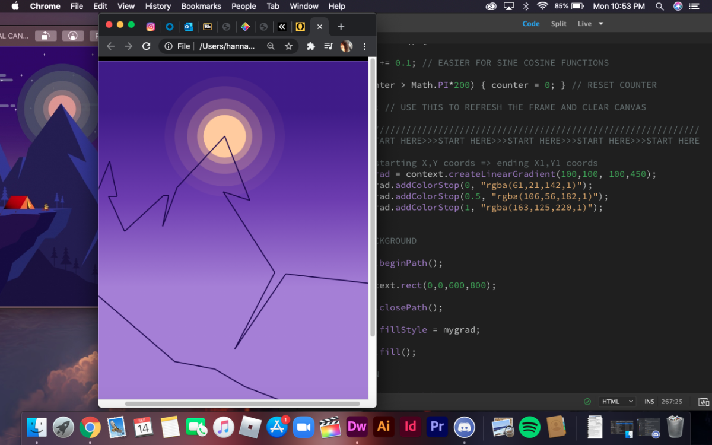Open the media controls playlist icon

point(328,46)
